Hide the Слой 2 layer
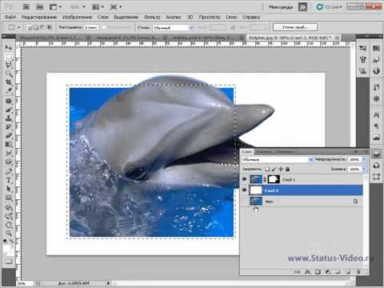 pos(244,190)
